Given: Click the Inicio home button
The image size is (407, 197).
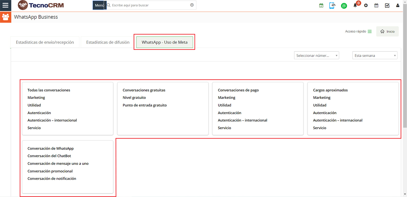Looking at the screenshot, I should click(387, 31).
